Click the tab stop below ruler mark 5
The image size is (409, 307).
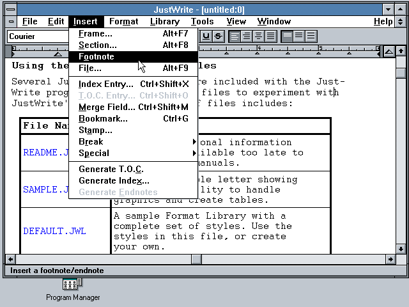[x=318, y=53]
